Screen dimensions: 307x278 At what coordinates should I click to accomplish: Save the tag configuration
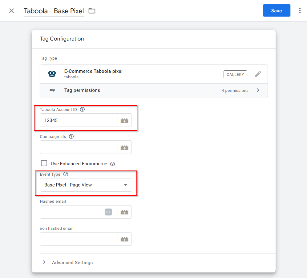[x=277, y=10]
